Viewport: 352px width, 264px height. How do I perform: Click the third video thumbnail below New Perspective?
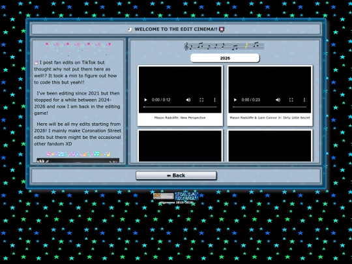click(180, 146)
